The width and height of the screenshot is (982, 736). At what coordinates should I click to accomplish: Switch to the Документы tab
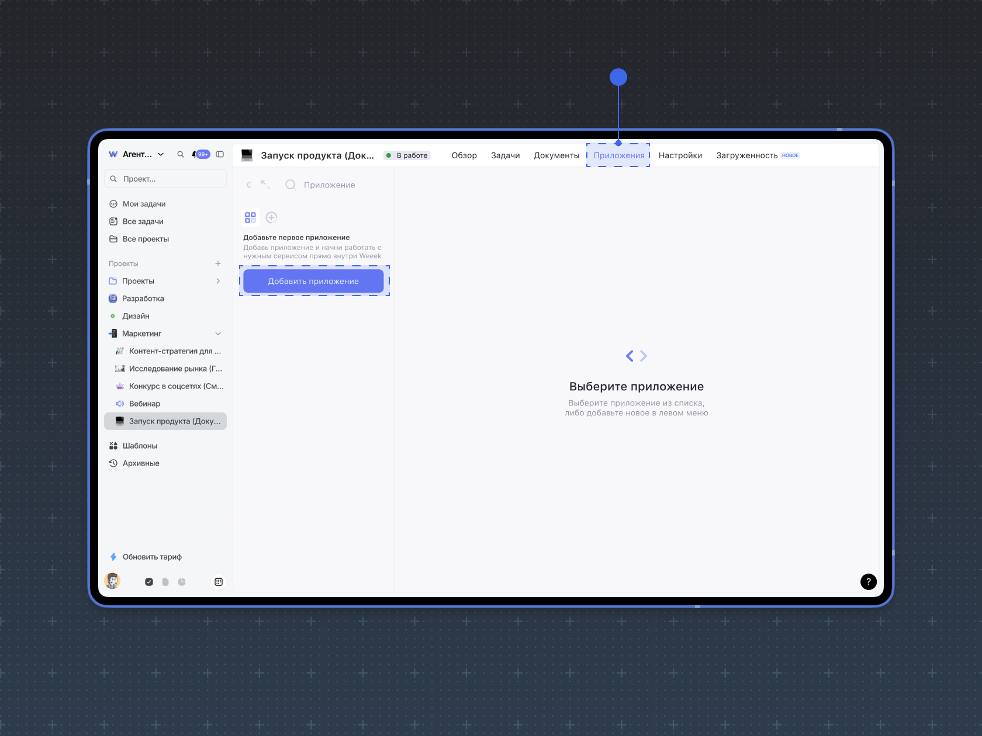(556, 155)
